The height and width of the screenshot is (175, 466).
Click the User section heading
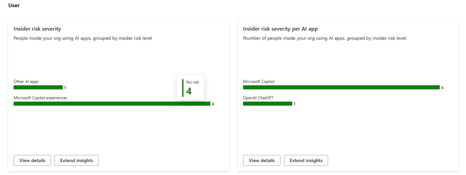click(14, 5)
